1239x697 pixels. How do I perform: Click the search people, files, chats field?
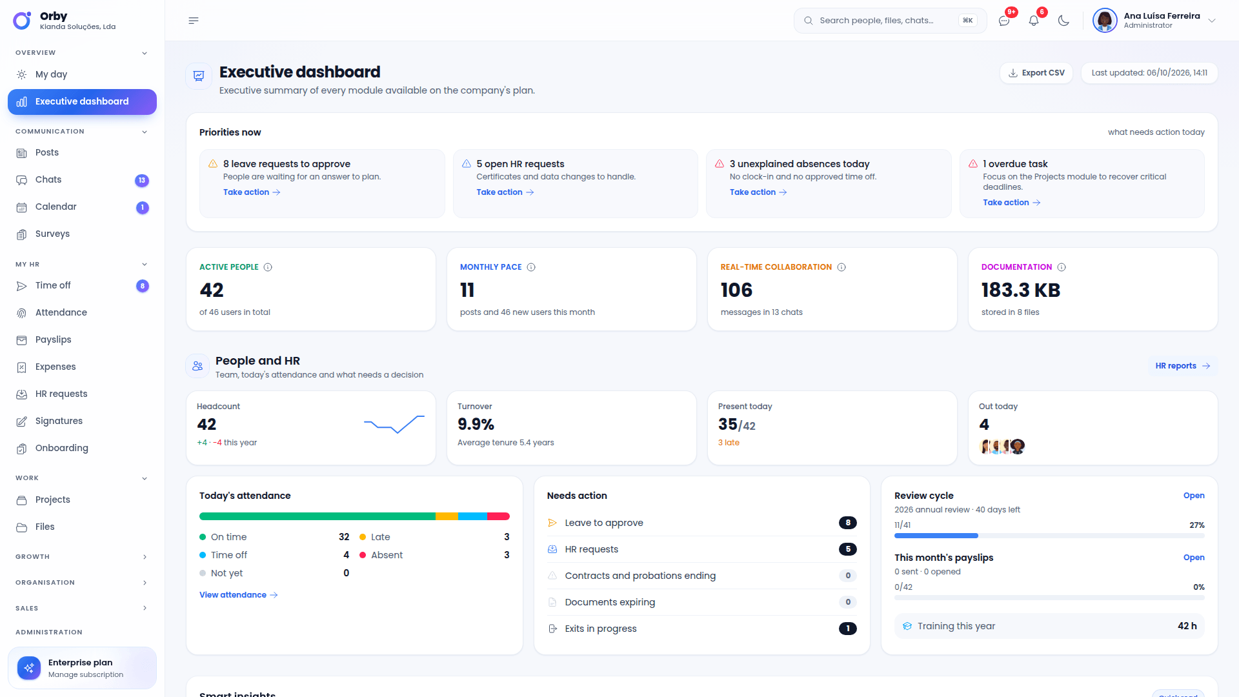coord(890,21)
